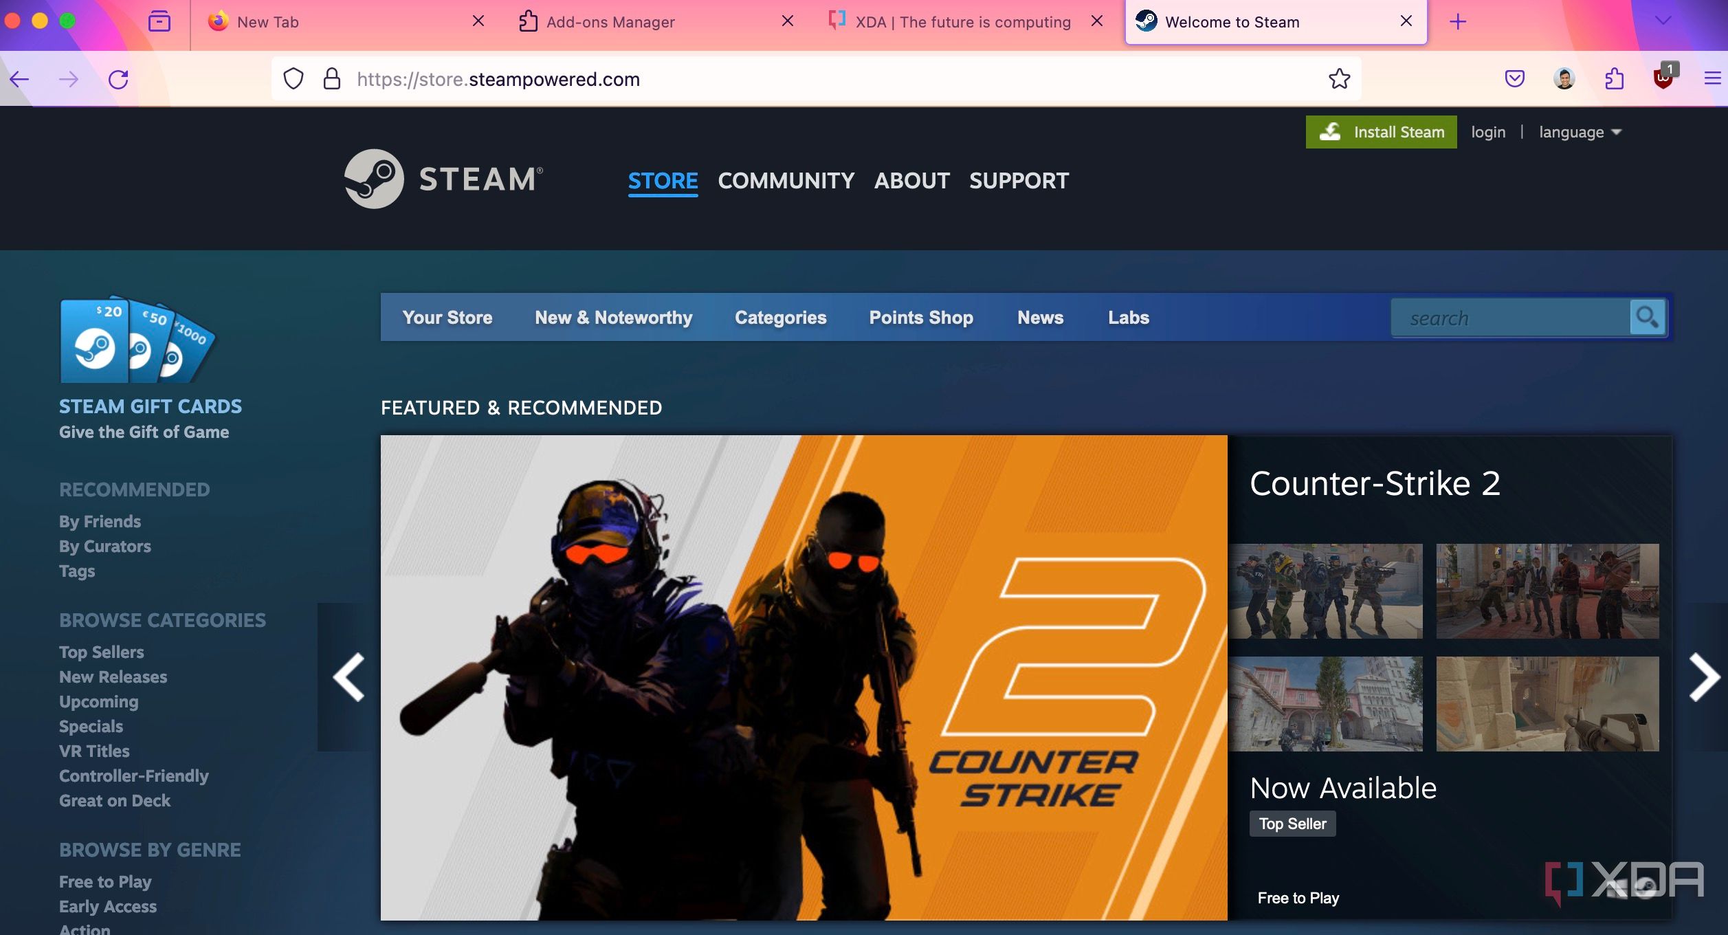Browse Upcoming category
The width and height of the screenshot is (1728, 935).
pos(99,702)
